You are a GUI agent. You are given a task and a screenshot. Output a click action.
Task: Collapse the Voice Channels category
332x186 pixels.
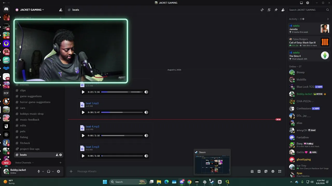point(24,163)
